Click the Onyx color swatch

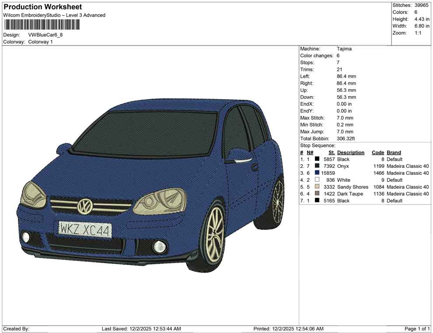coord(317,166)
